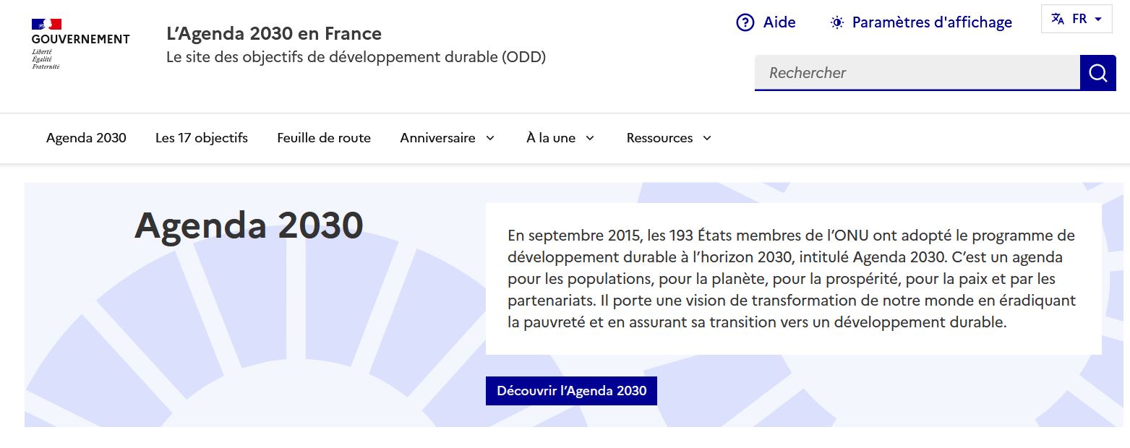Viewport: 1130px width, 448px height.
Task: Open the FR language selector
Action: pyautogui.click(x=1077, y=19)
